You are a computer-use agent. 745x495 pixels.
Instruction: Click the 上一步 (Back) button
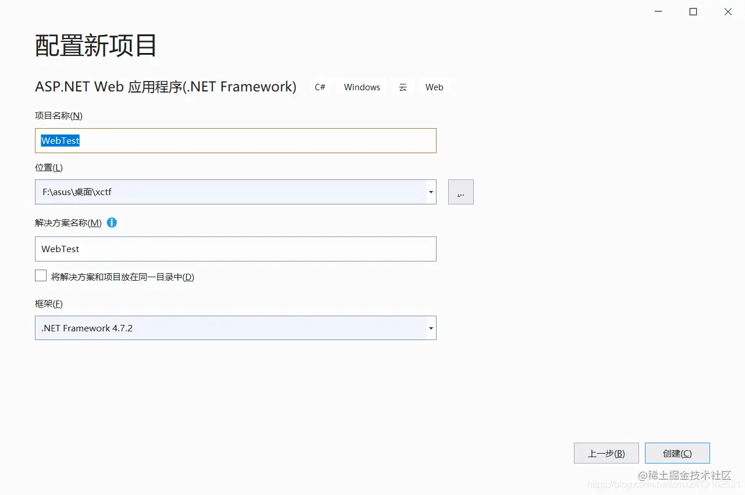click(606, 452)
